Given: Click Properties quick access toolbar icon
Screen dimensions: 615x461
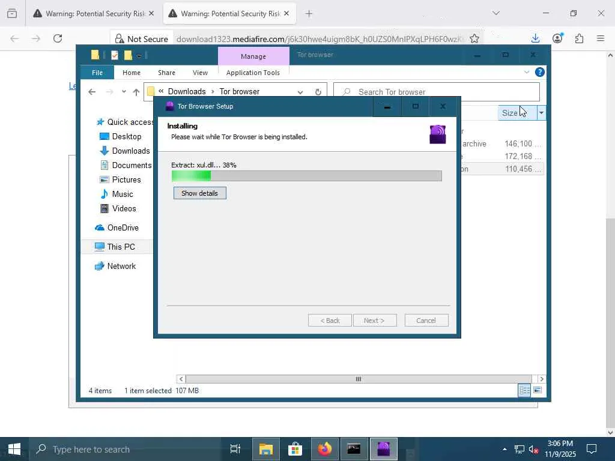Looking at the screenshot, I should [115, 55].
